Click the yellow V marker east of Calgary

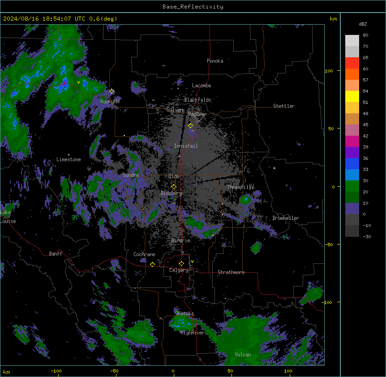pos(192,261)
